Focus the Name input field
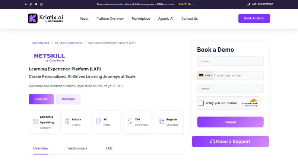The height and width of the screenshot is (164, 298). pyautogui.click(x=230, y=61)
